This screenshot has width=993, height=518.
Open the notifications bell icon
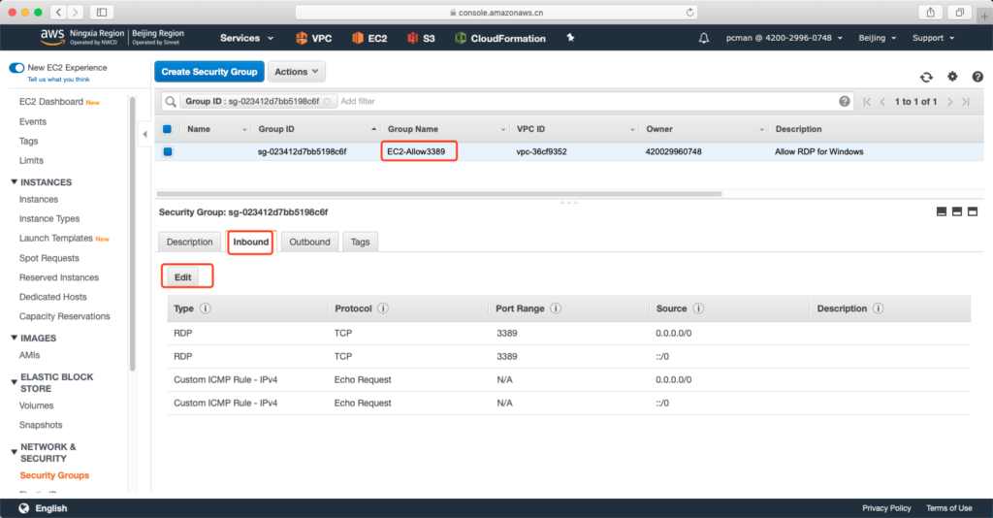pos(704,38)
